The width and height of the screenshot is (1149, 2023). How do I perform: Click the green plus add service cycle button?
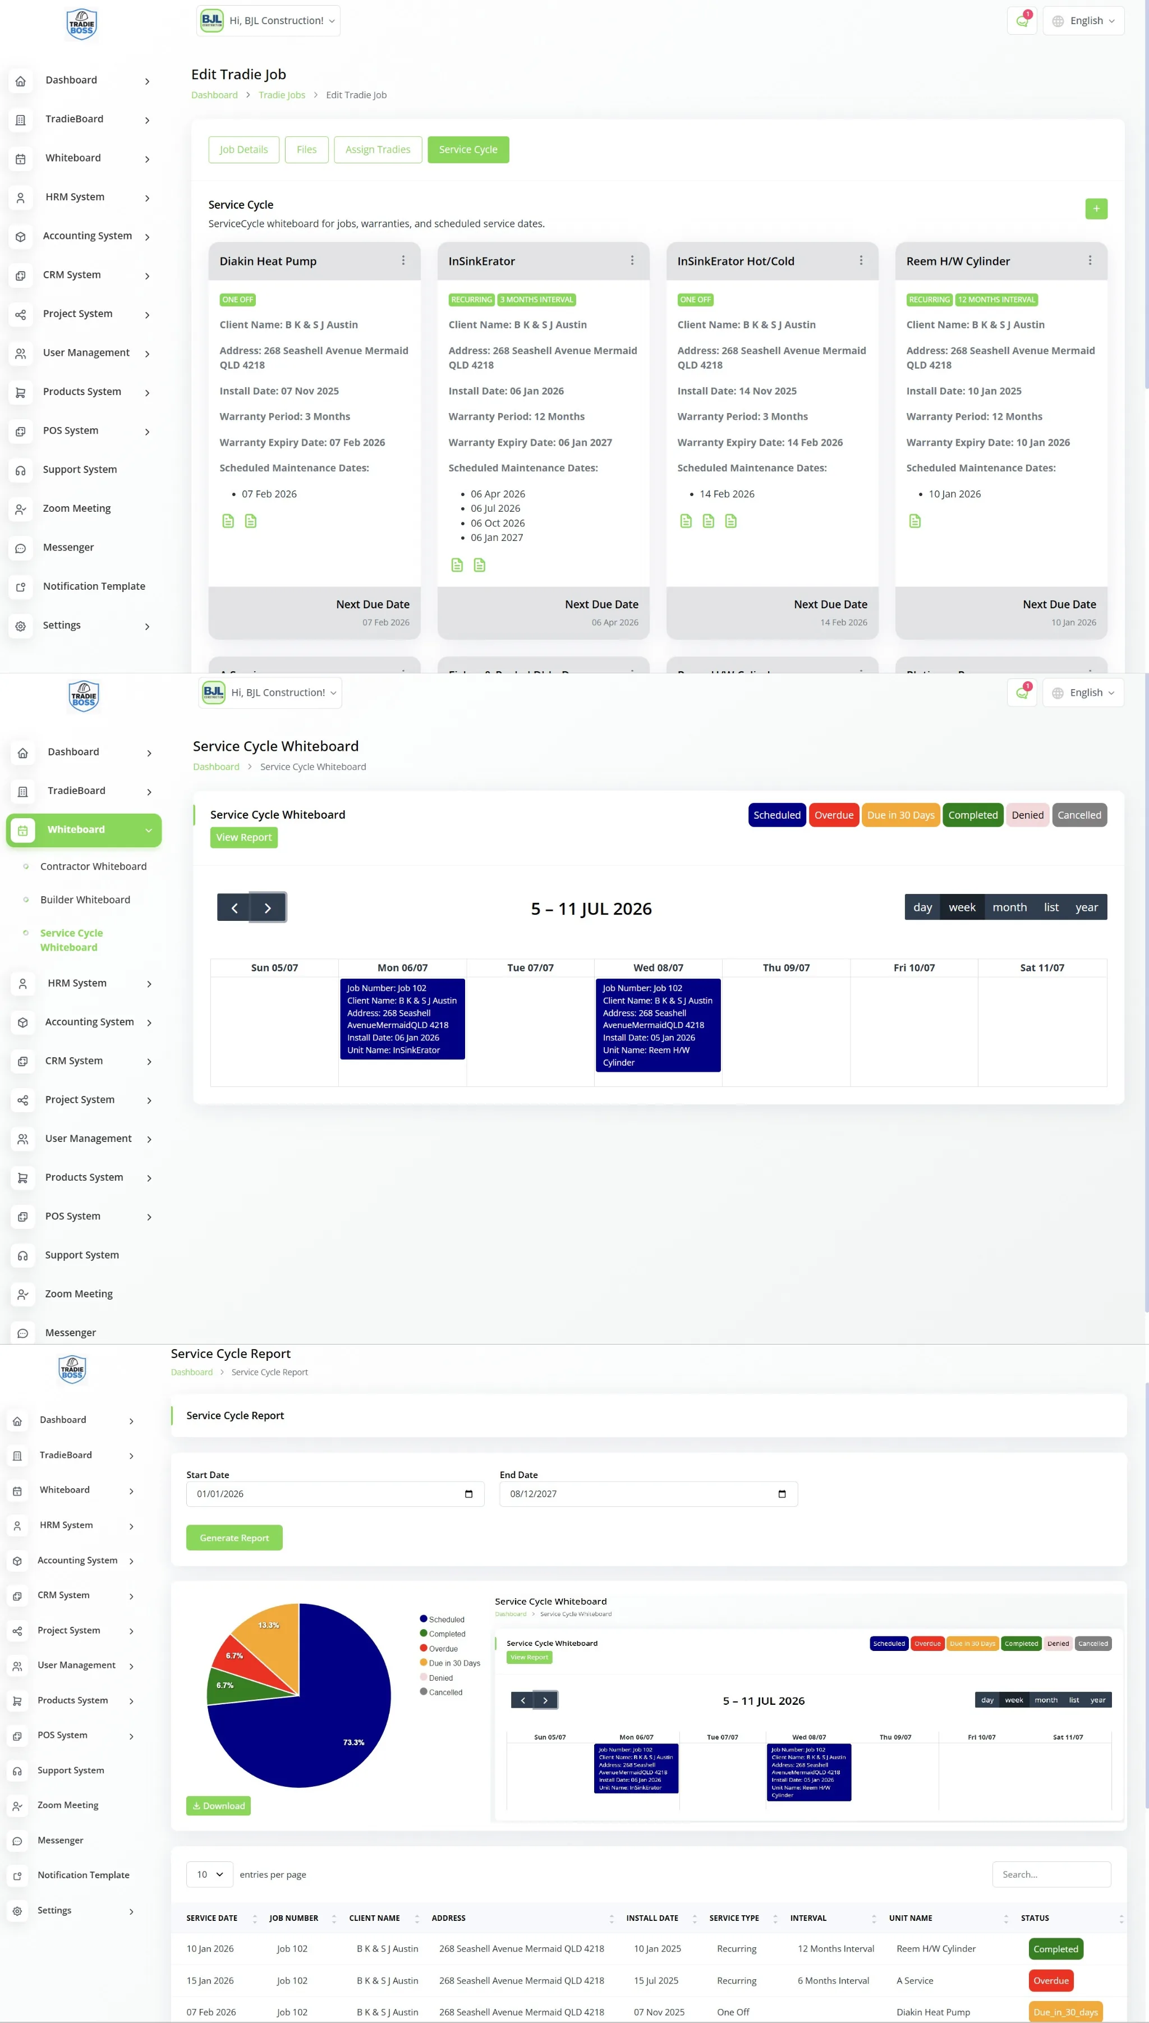1095,208
